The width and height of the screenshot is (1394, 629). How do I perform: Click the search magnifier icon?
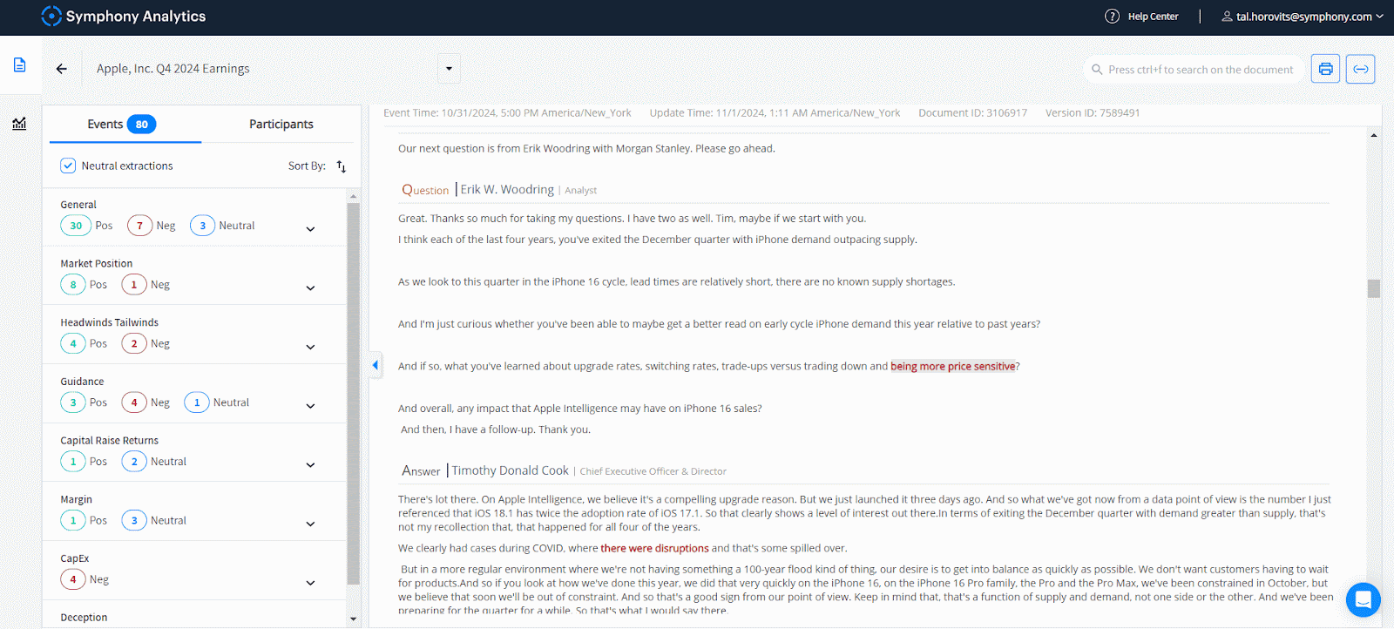pyautogui.click(x=1097, y=70)
